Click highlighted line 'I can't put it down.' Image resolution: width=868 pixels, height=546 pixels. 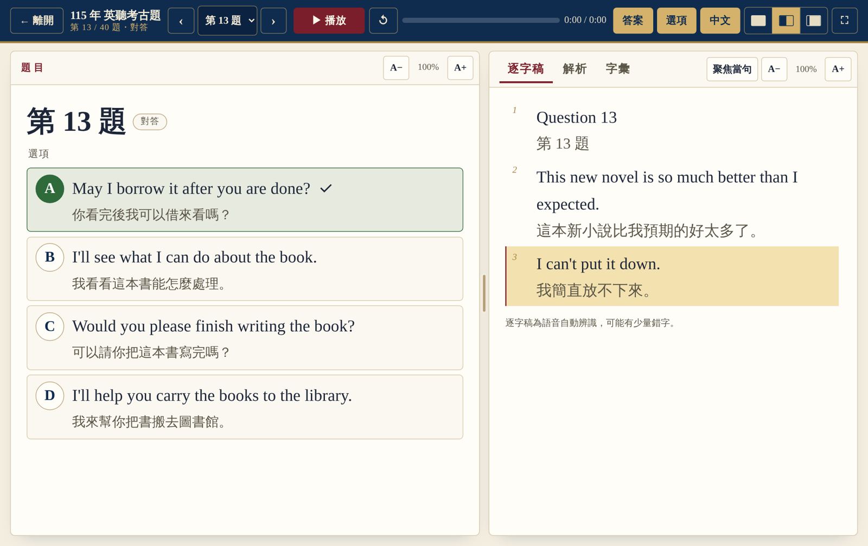(x=672, y=277)
